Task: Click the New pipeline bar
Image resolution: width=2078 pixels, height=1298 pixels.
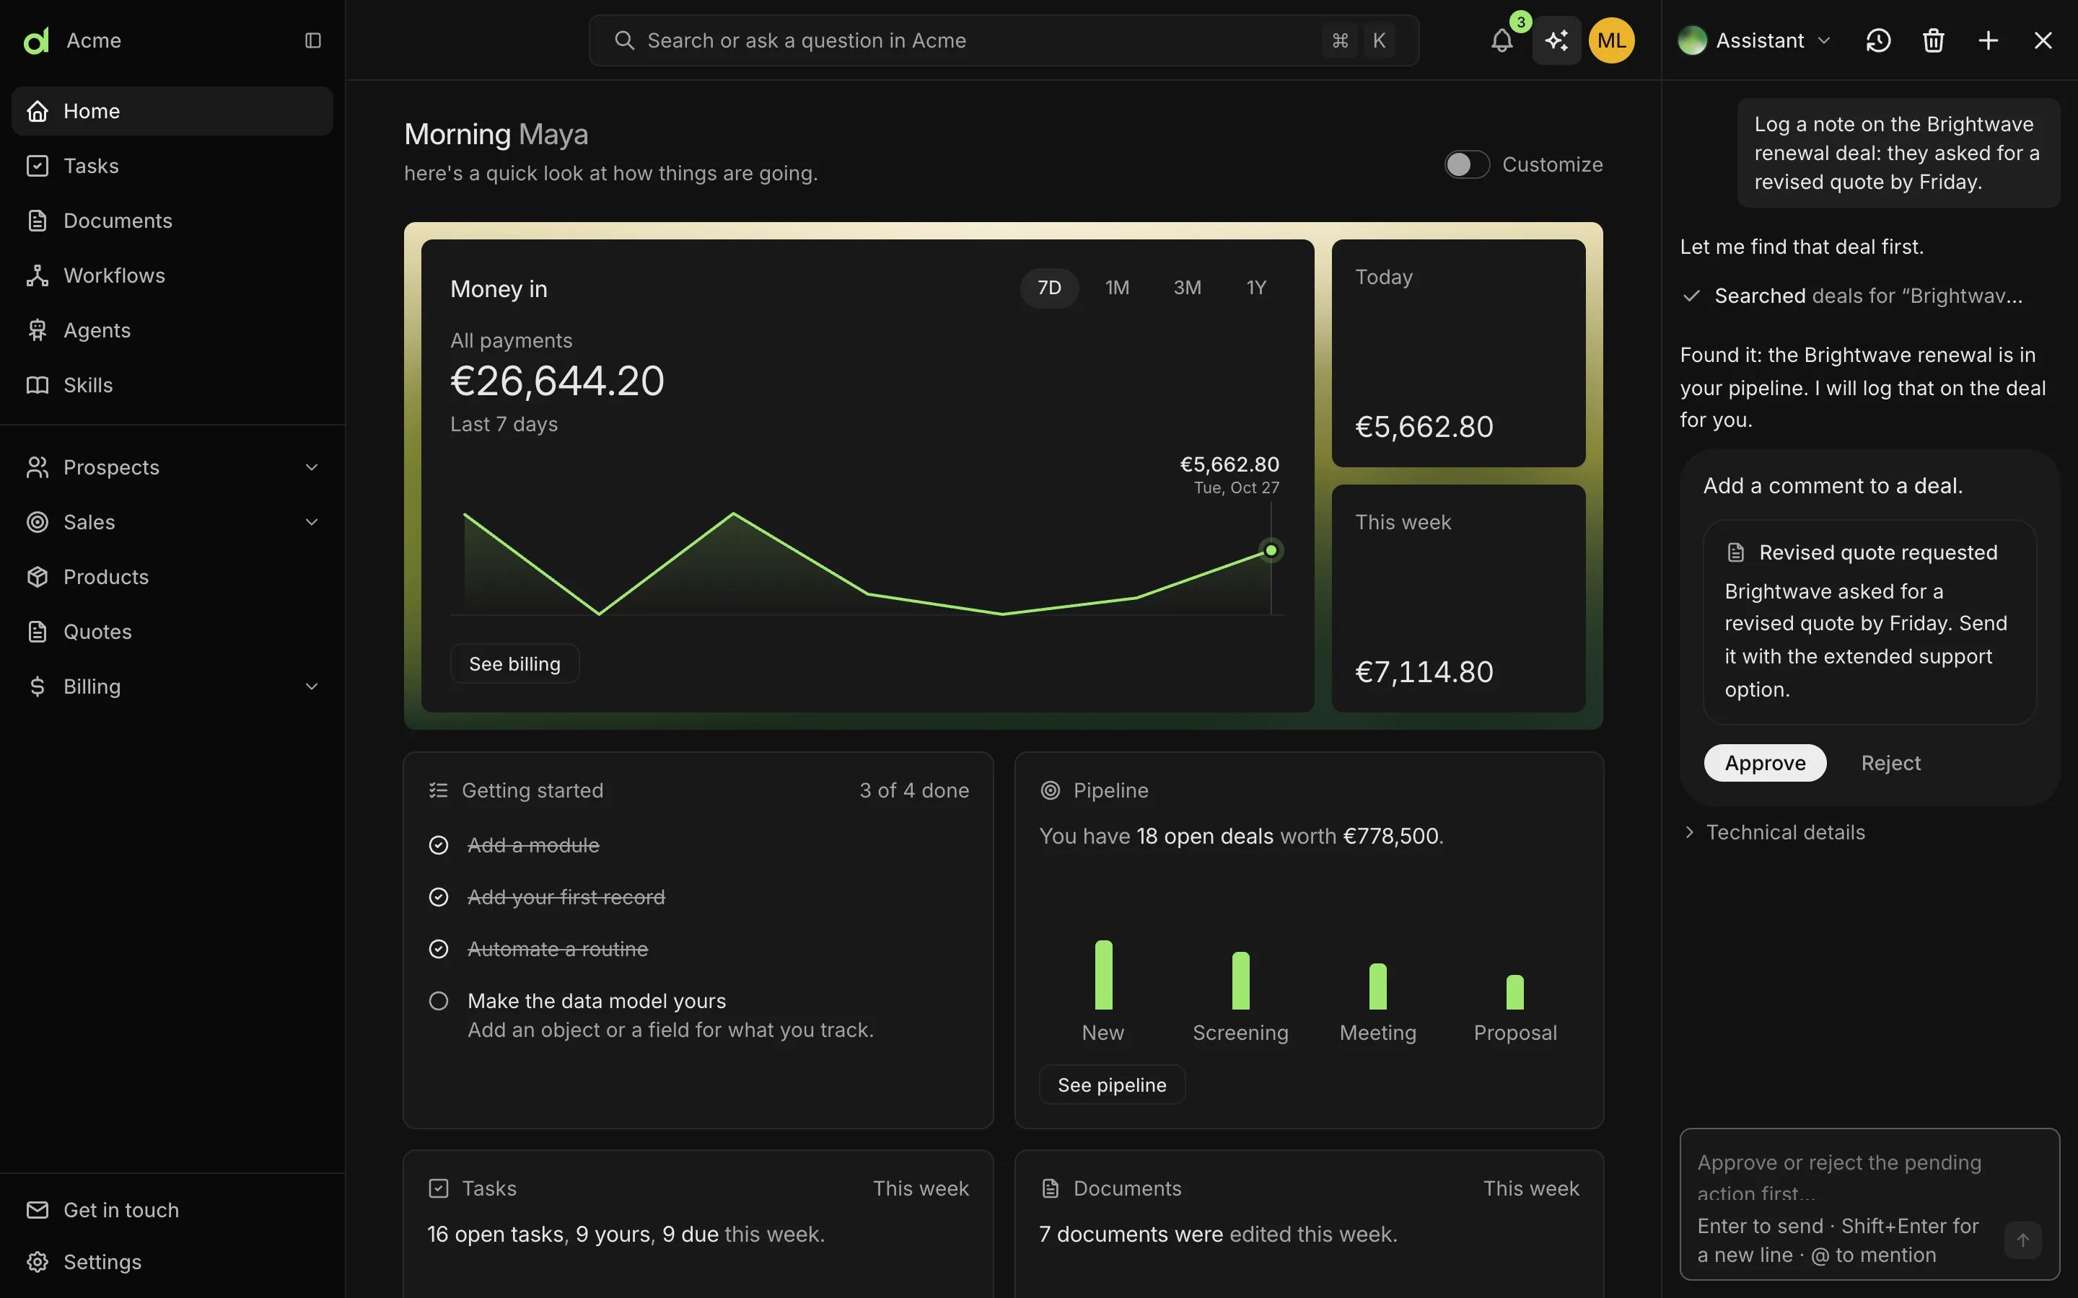Action: (x=1103, y=975)
